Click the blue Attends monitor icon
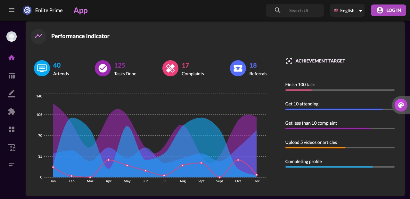The image size is (410, 199). [x=42, y=69]
